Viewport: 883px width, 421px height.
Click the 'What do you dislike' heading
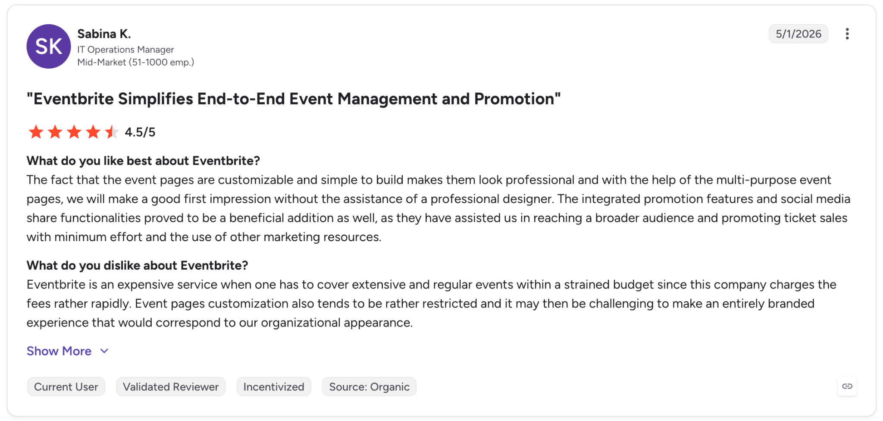[x=138, y=265]
